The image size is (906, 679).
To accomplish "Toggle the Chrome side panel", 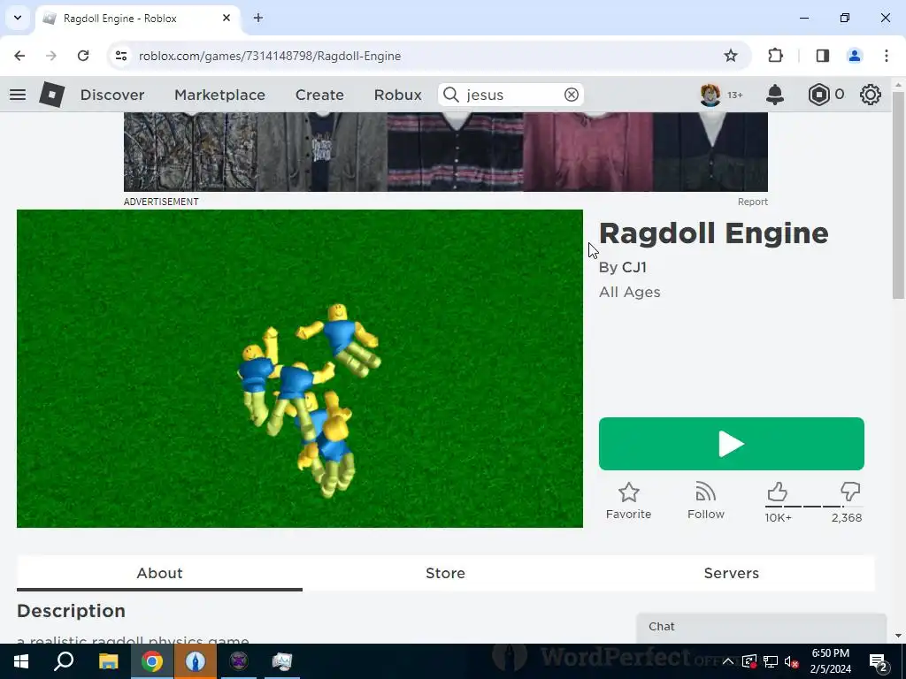I will coord(822,56).
